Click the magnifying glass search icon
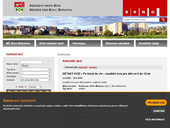 tap(163, 20)
